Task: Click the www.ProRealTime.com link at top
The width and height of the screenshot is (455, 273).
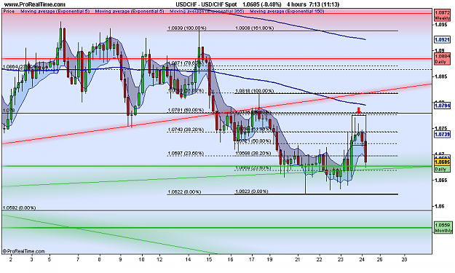Action: click(34, 4)
